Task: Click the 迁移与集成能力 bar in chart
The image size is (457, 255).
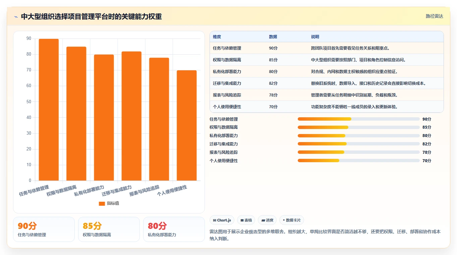Action: (x=131, y=116)
